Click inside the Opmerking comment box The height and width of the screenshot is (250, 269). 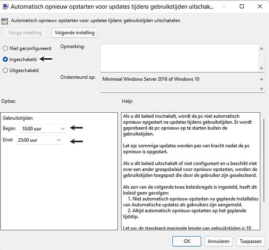179,58
